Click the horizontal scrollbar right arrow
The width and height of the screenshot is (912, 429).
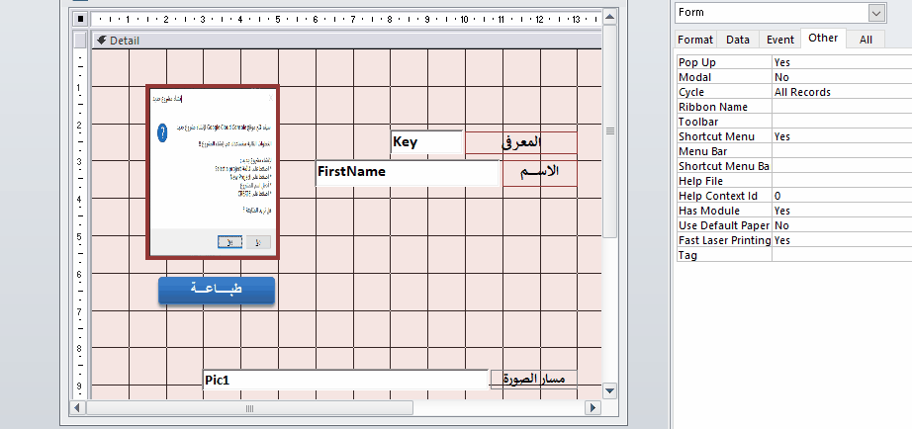(x=593, y=407)
